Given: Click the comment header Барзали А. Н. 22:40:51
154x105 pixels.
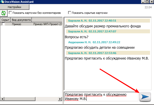Looking at the screenshot, I should tap(108, 21).
